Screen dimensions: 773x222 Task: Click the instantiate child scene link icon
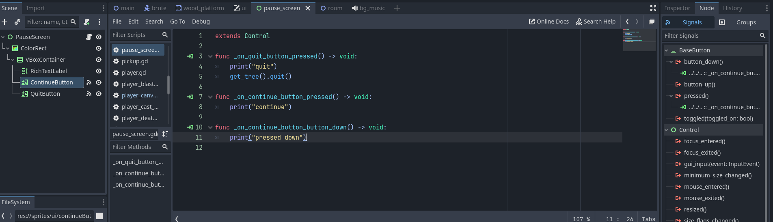17,22
